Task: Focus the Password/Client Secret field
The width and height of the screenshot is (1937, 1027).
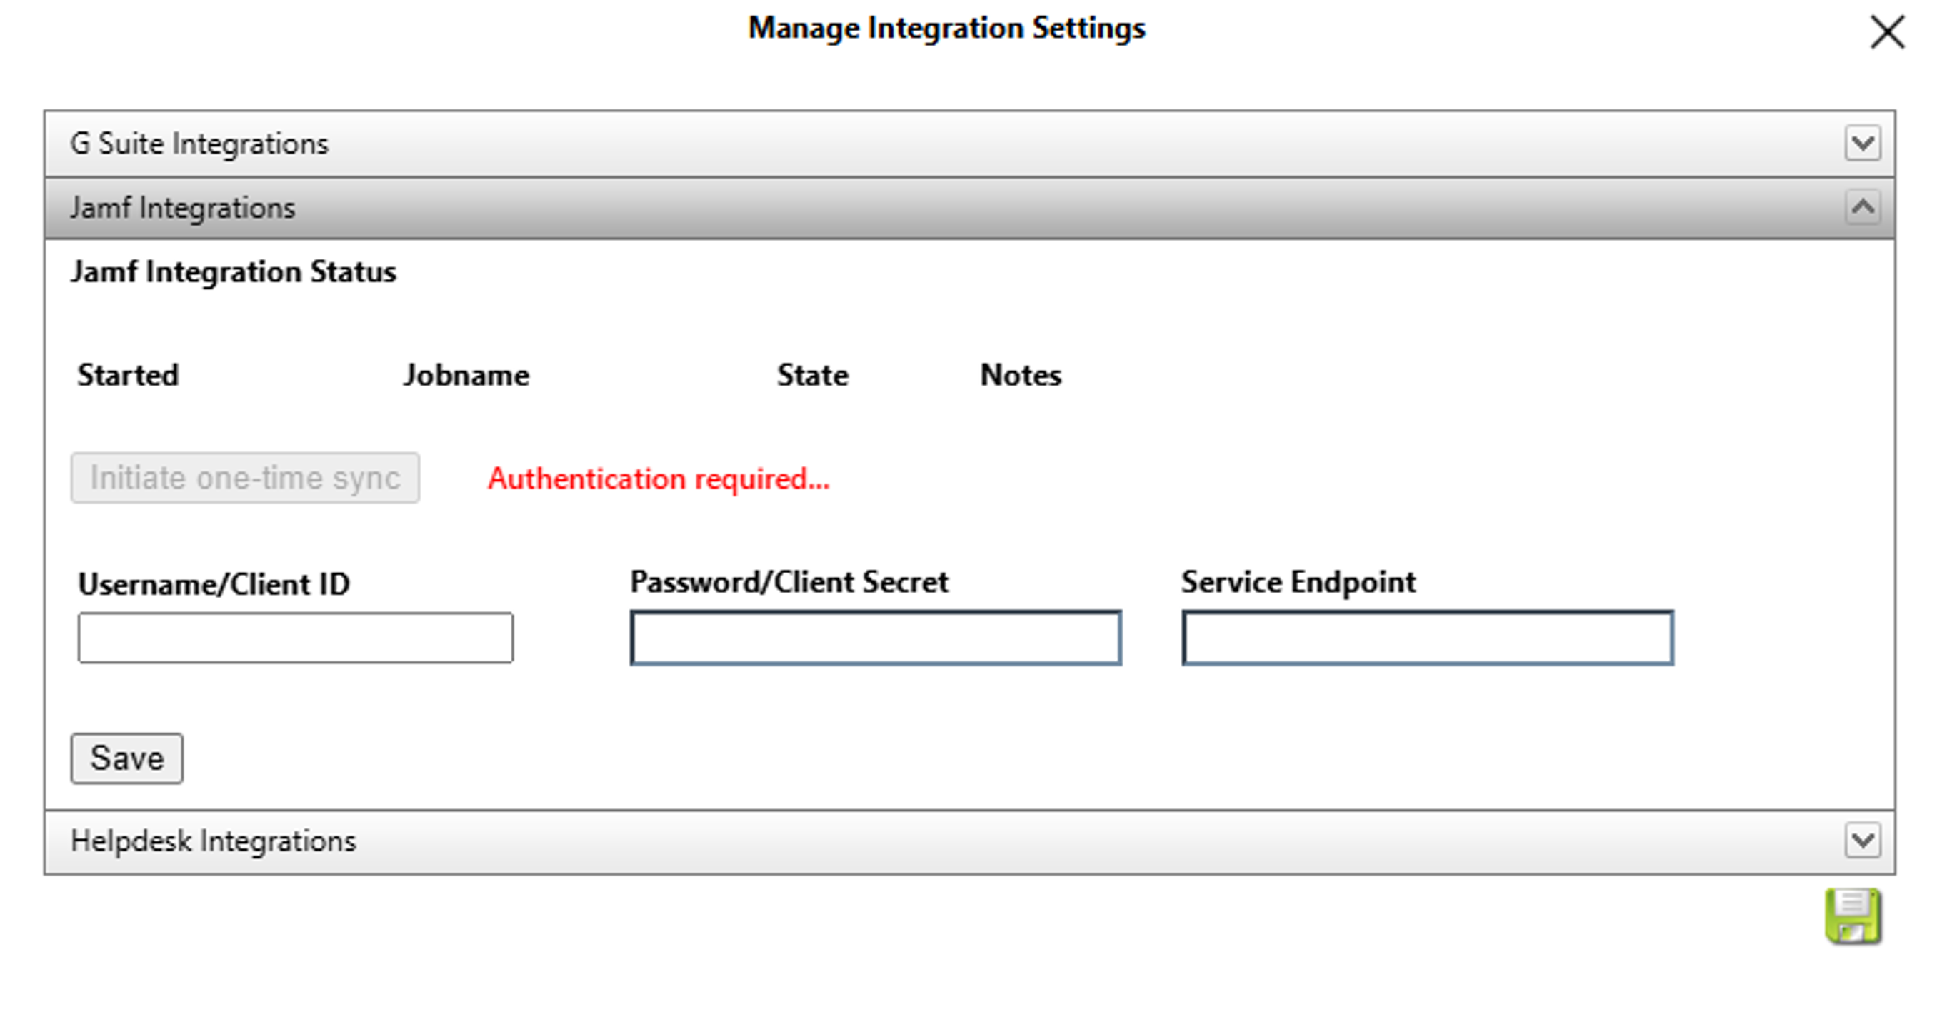Action: [x=876, y=638]
